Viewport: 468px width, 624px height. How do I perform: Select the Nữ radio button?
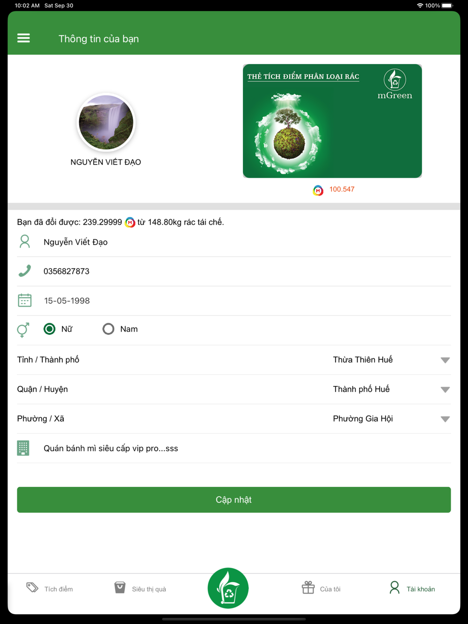tap(49, 329)
